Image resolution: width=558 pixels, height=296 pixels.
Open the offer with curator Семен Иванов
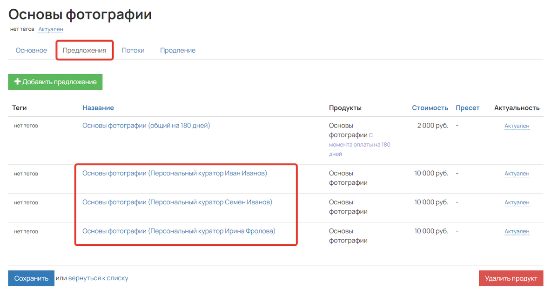(x=177, y=202)
